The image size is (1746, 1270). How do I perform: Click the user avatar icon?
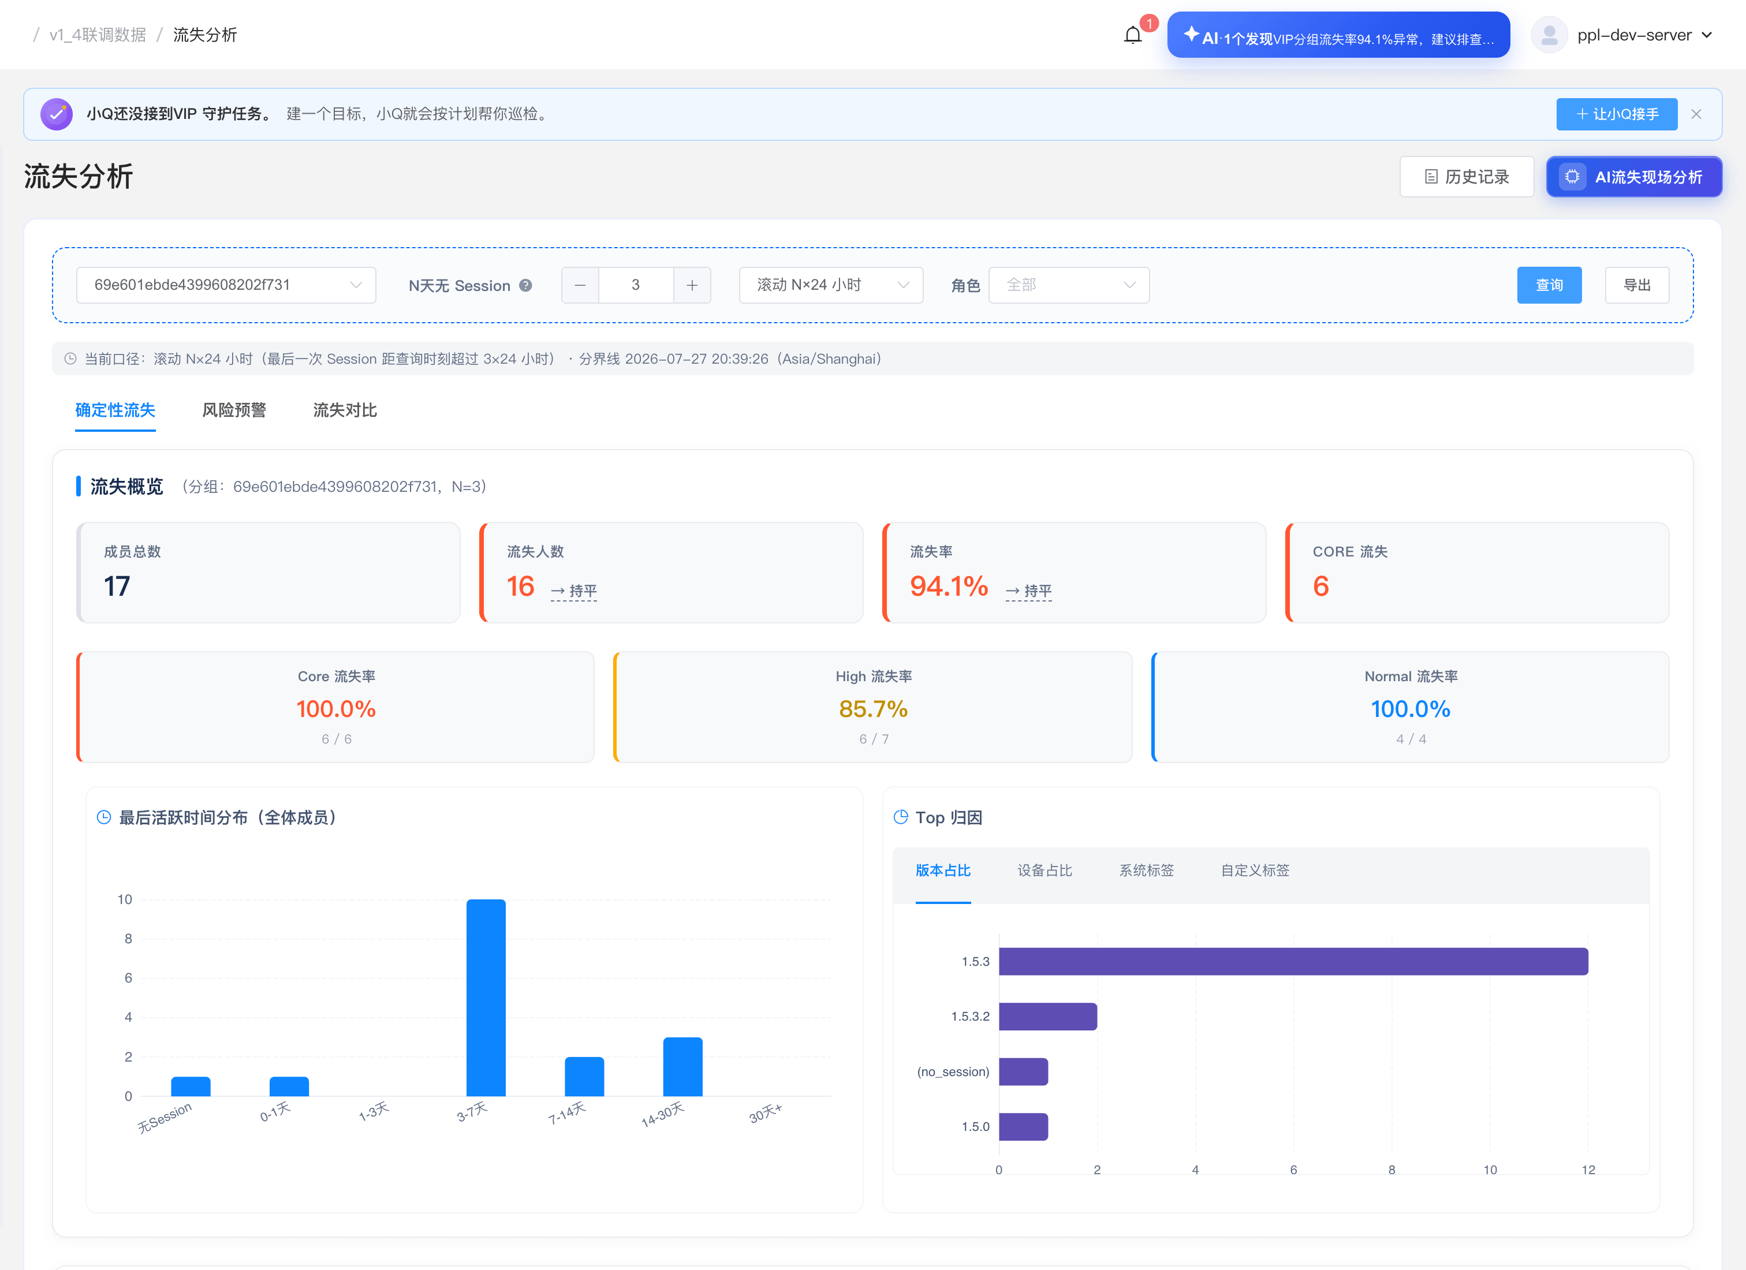tap(1550, 35)
